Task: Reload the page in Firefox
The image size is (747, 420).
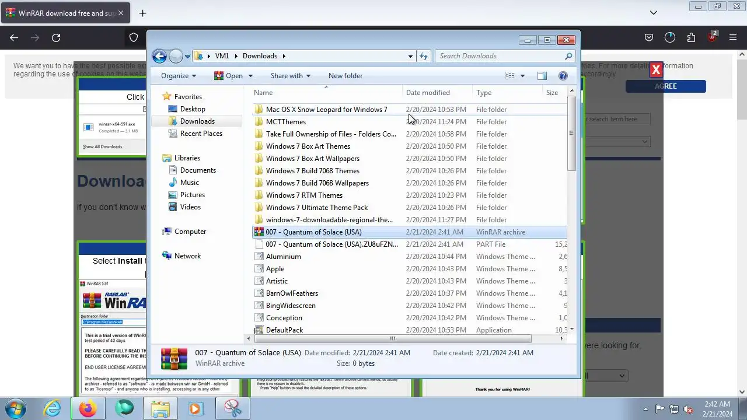Action: (56, 38)
